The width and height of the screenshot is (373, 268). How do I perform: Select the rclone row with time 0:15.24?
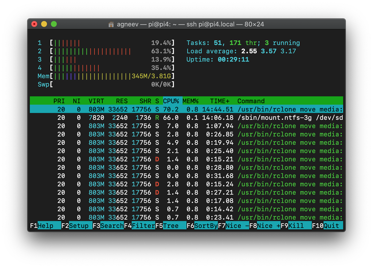[186, 184]
